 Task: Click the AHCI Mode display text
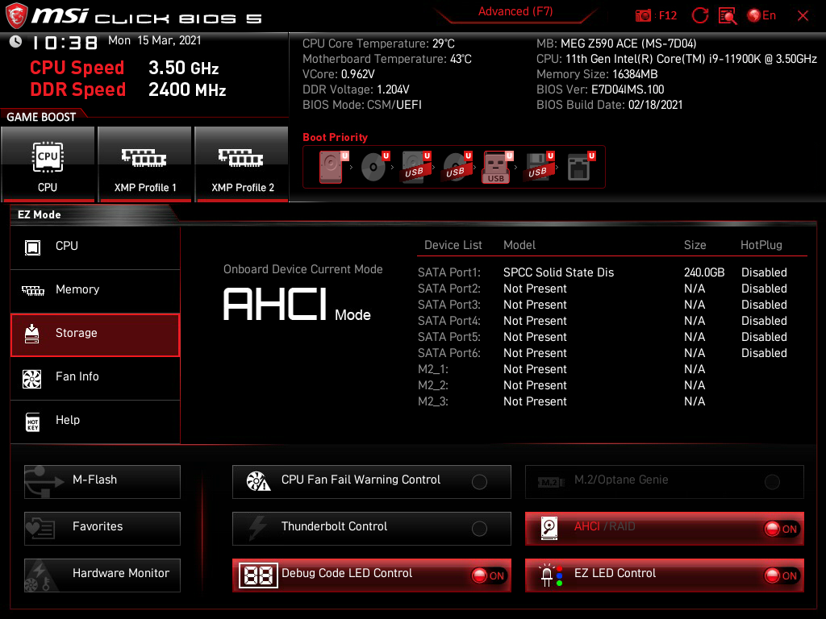(297, 305)
